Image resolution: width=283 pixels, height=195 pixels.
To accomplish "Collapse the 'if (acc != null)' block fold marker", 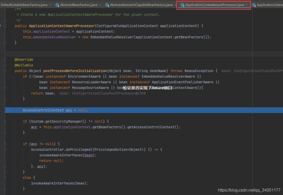I will point(5,144).
